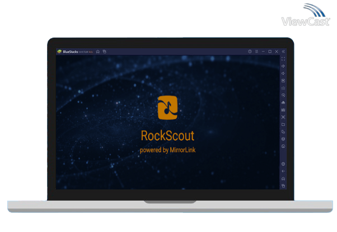Click the hexagon-shaped sidebar icon
The height and width of the screenshot is (232, 337).
click(283, 139)
